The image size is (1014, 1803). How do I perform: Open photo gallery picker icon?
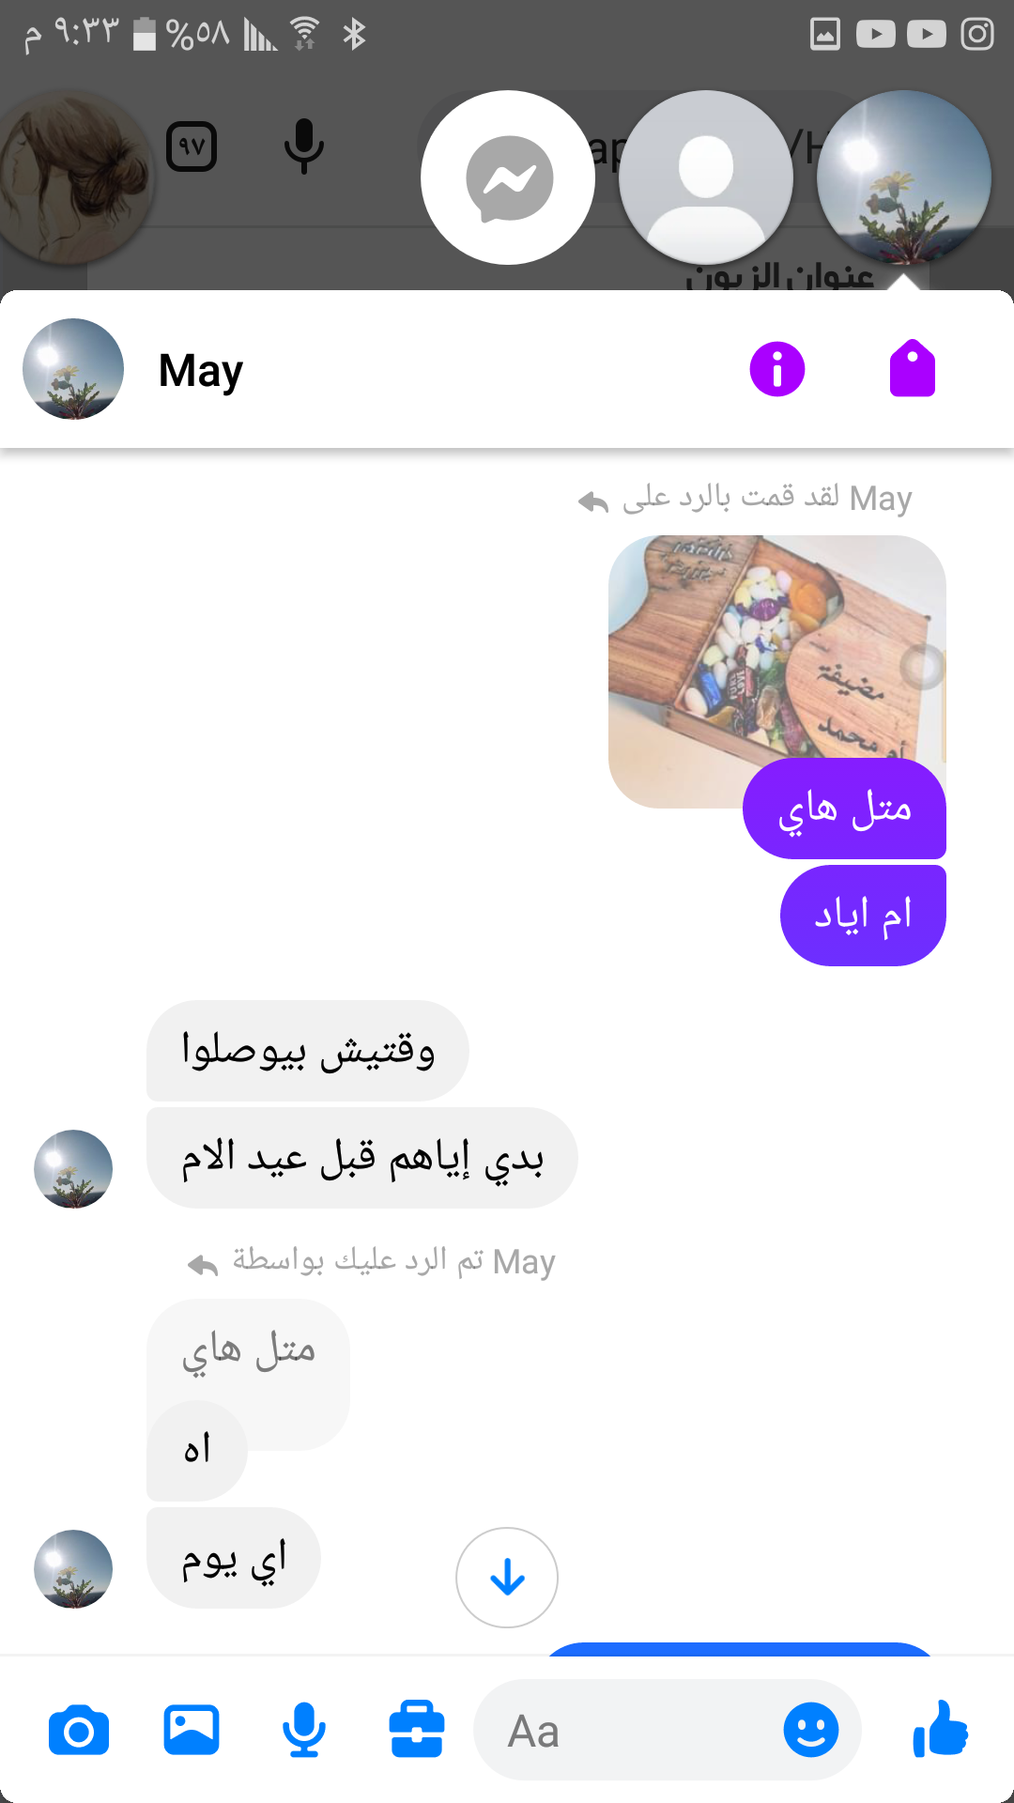coord(192,1730)
